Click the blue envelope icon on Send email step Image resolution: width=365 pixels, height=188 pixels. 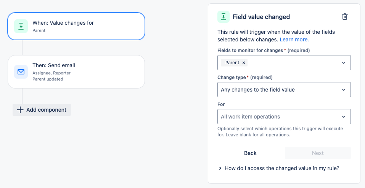21,71
